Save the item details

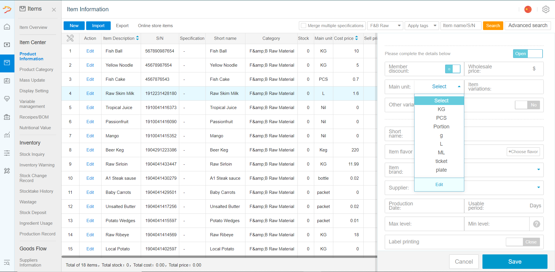click(x=515, y=262)
